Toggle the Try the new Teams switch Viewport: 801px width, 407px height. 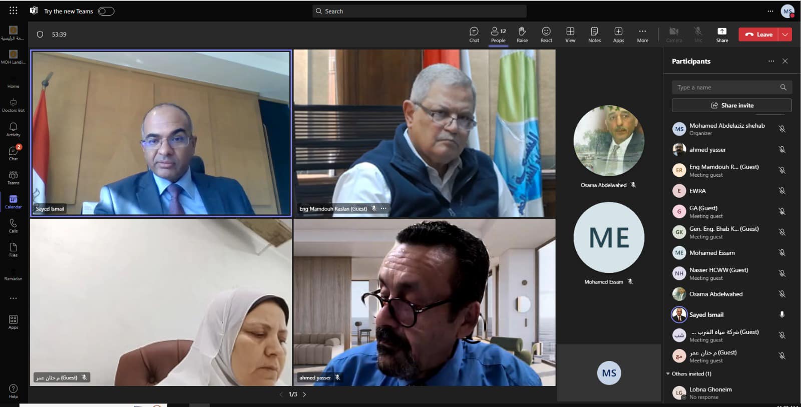click(106, 11)
